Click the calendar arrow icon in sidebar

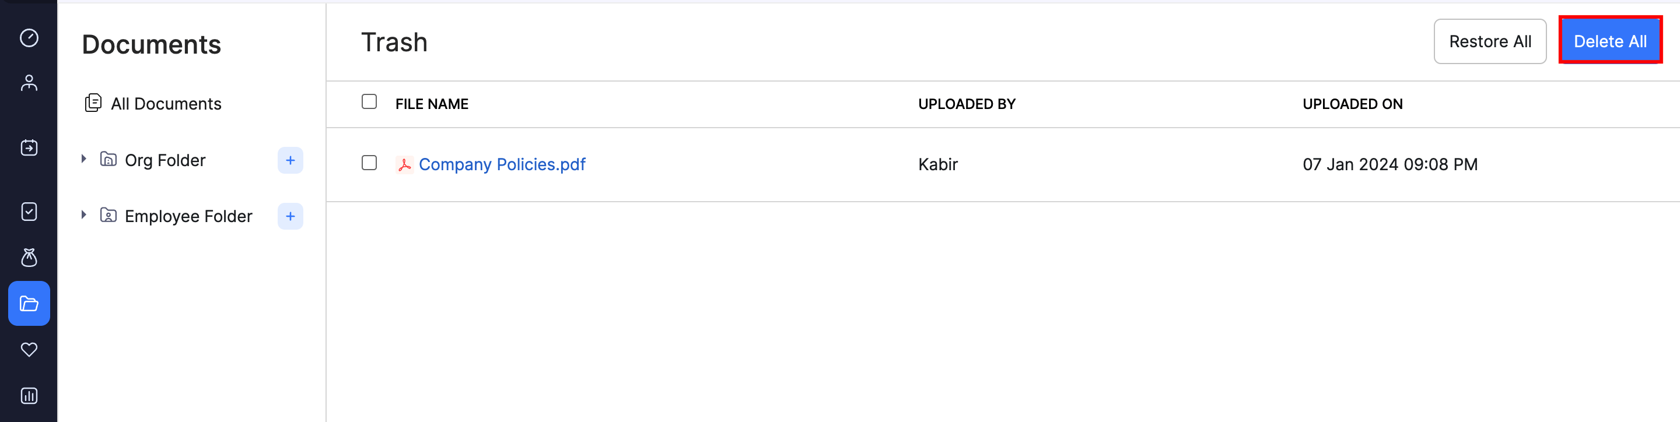click(x=29, y=148)
